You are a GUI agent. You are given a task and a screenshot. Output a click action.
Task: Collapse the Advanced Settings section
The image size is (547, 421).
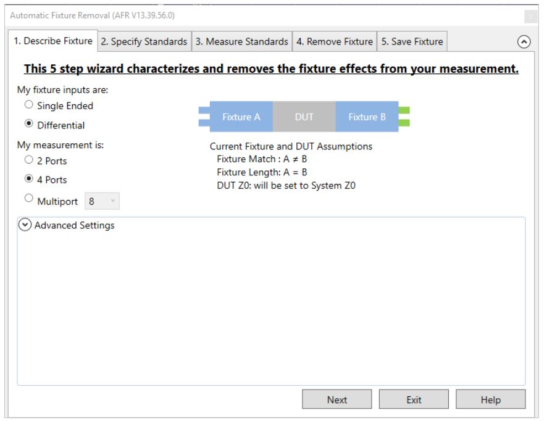[x=24, y=225]
